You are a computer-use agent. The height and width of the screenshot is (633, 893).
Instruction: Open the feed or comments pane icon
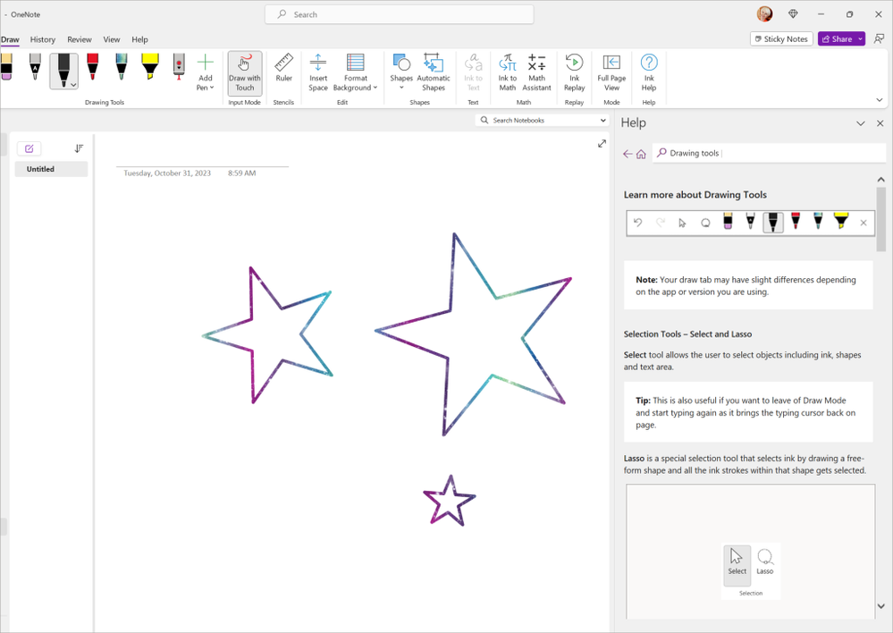880,38
